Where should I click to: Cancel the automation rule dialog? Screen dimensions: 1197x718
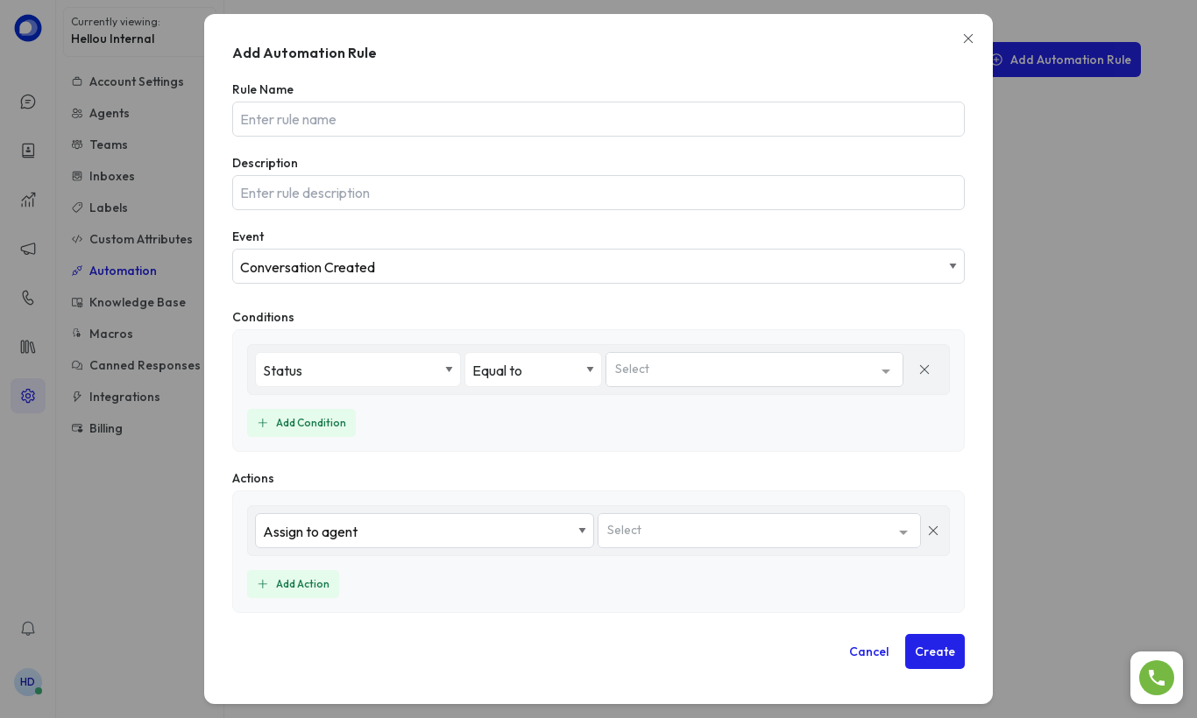pos(869,651)
